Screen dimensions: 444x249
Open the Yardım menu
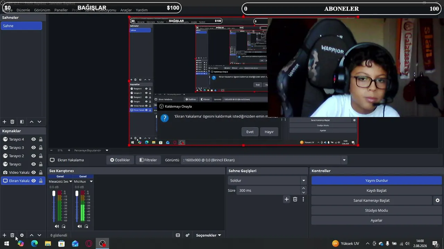[142, 10]
